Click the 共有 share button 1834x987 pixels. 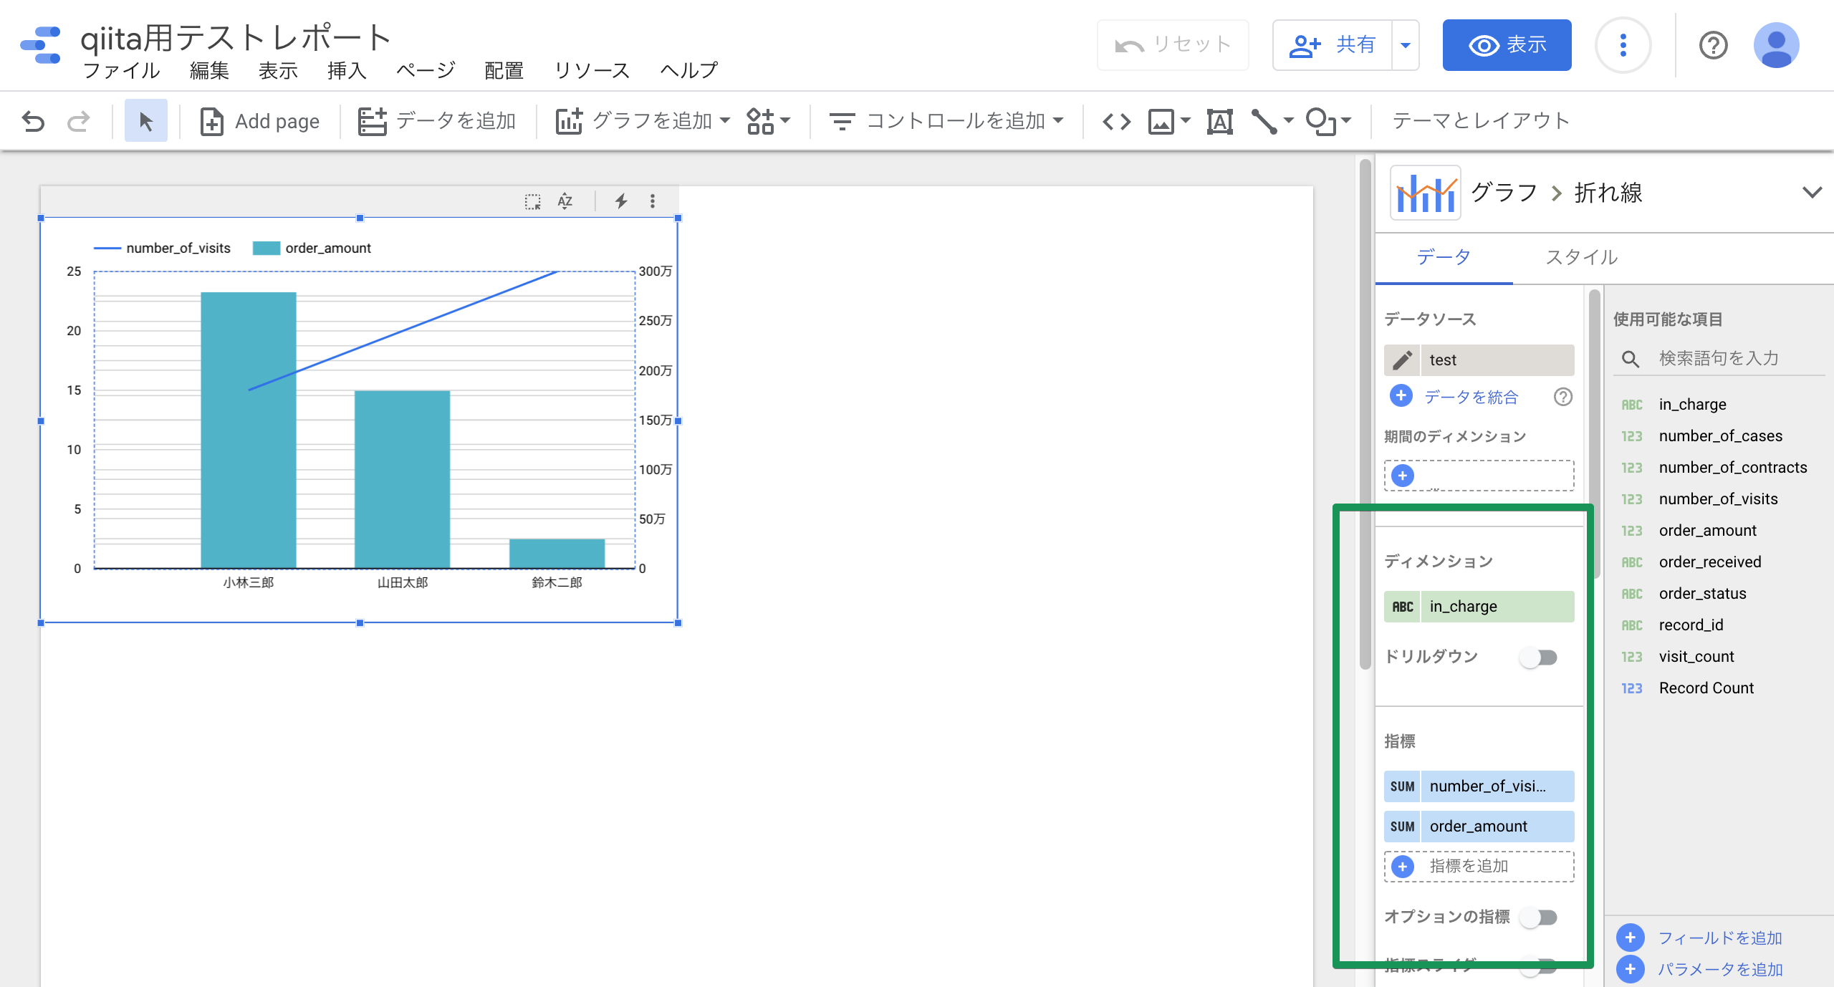point(1333,45)
